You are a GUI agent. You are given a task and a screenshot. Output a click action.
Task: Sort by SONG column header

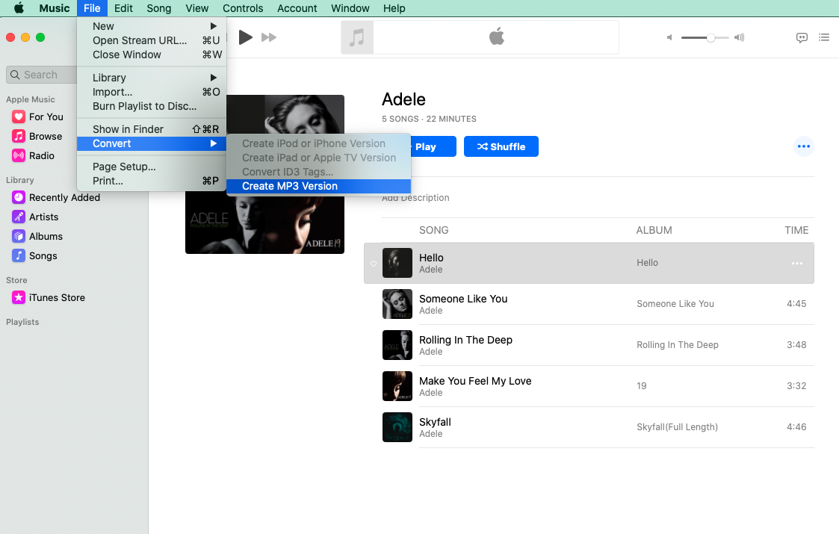(433, 230)
